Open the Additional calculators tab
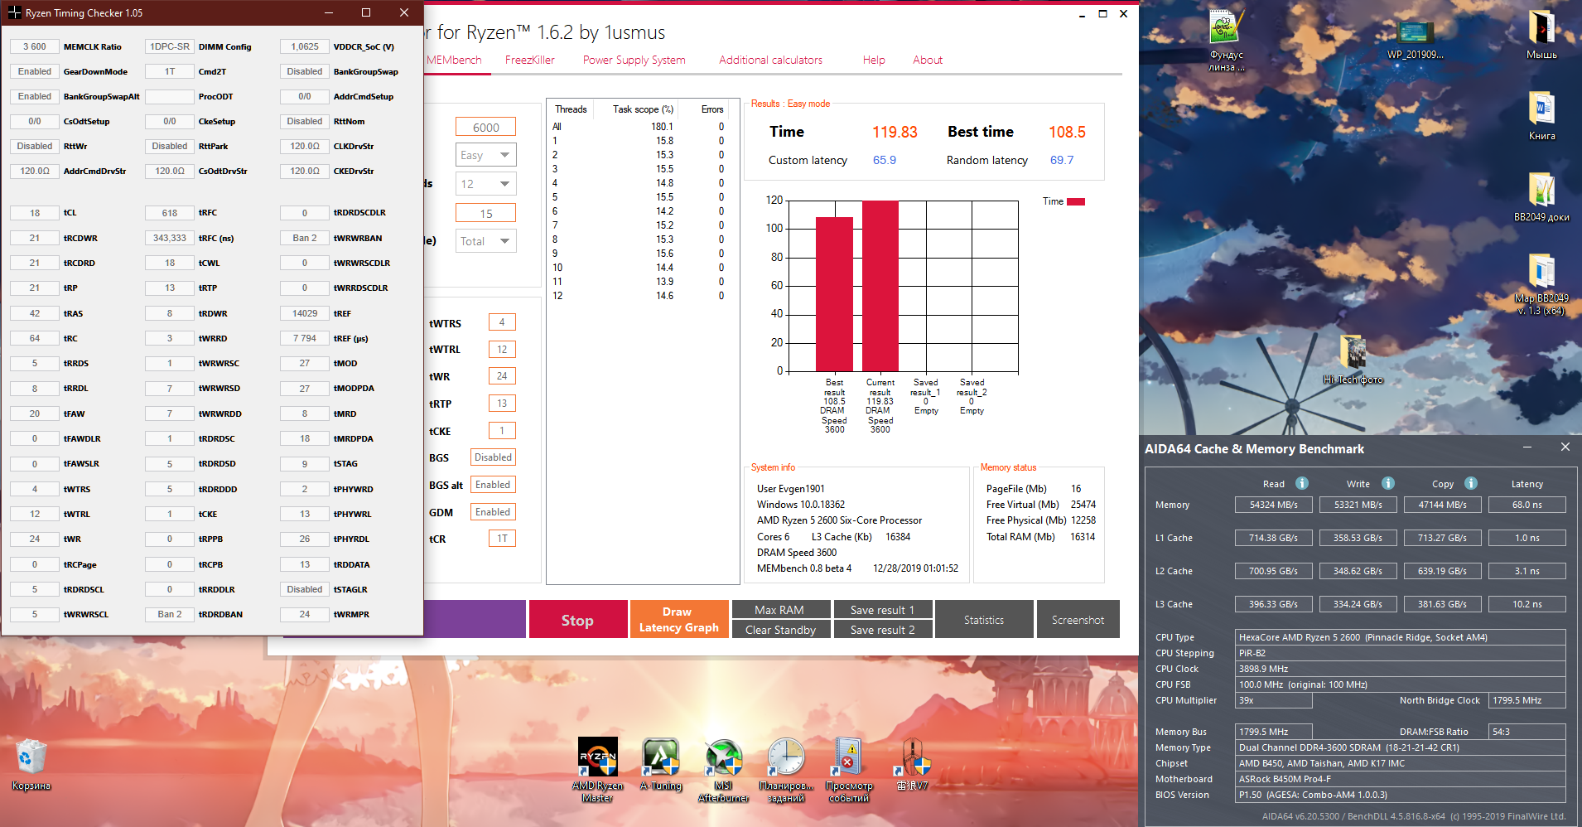 [x=770, y=60]
